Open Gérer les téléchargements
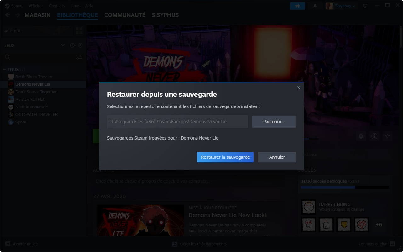Screen dimensions: 403x252 click(199, 244)
